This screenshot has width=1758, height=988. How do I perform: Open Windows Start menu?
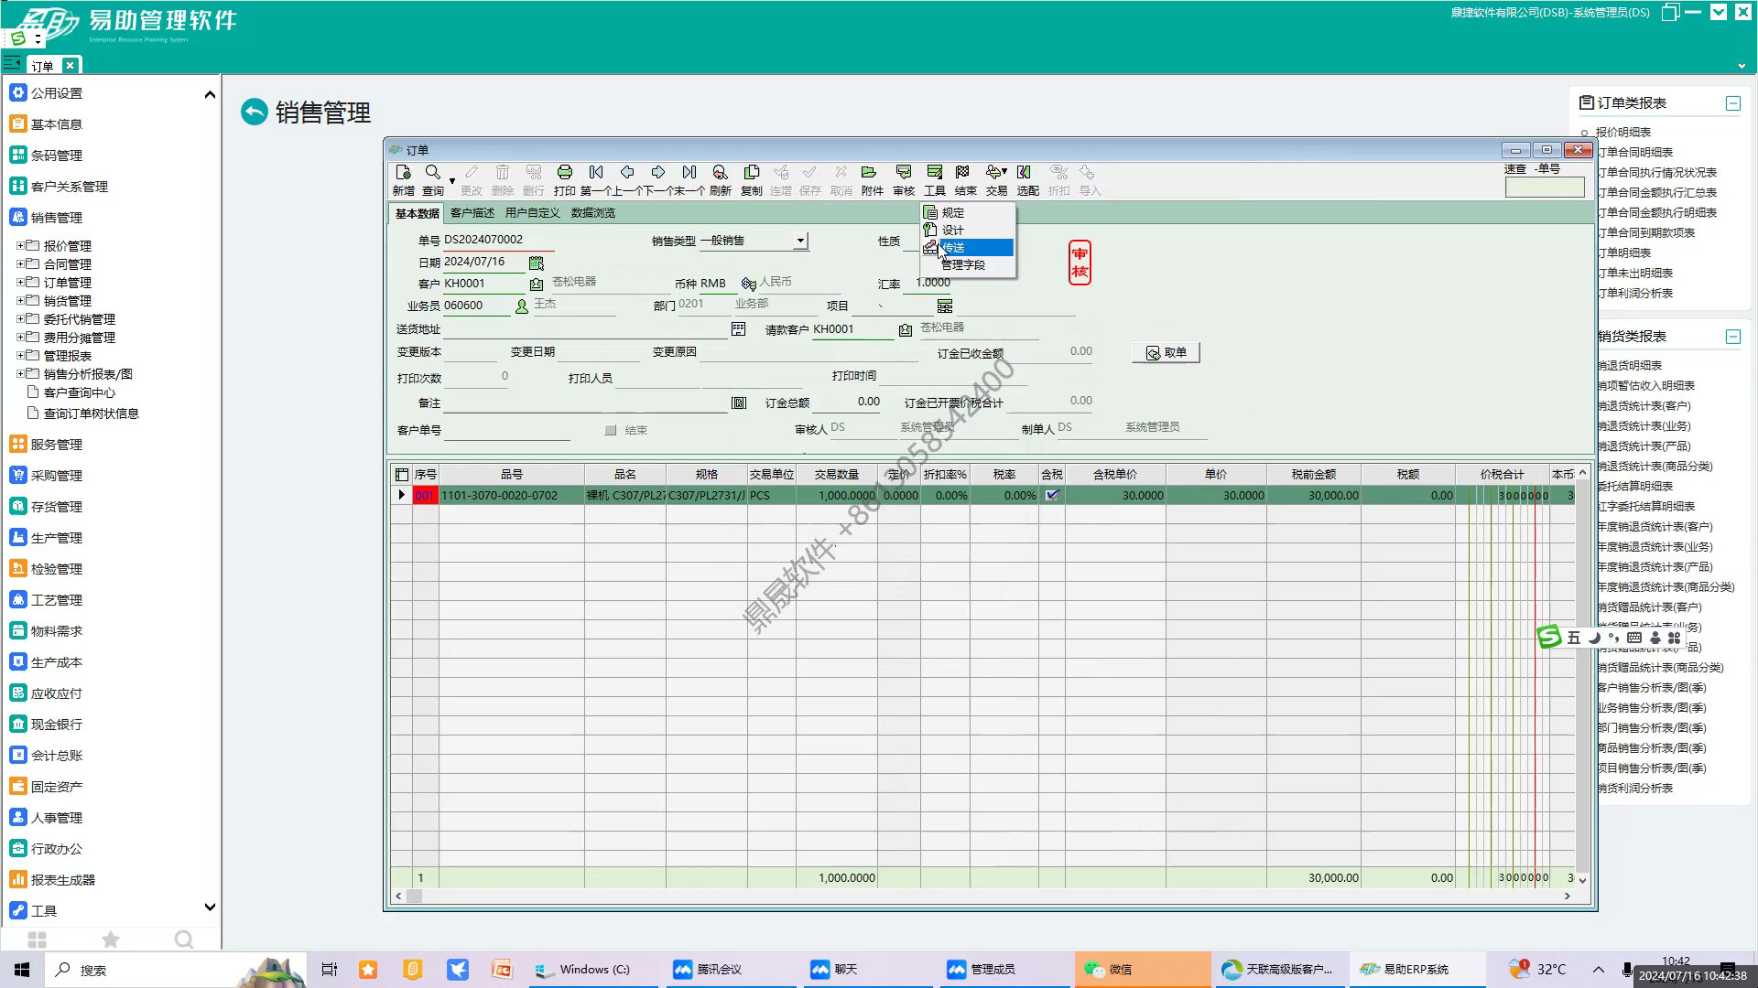click(22, 970)
